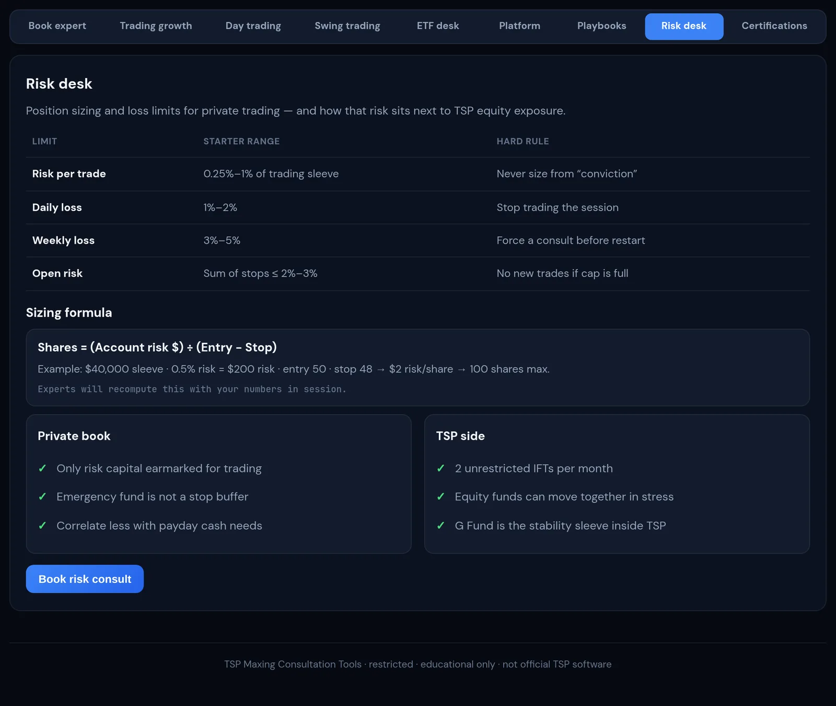Switch to Trading growth tab

156,26
